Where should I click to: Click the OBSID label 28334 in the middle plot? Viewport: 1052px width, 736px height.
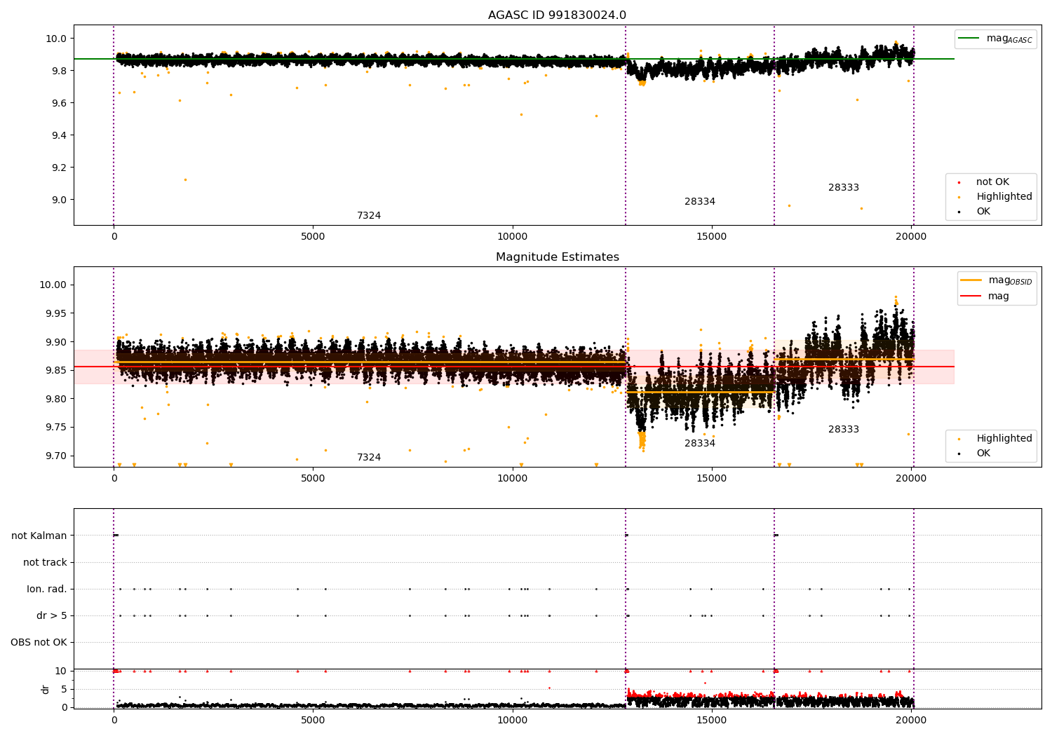pyautogui.click(x=700, y=444)
